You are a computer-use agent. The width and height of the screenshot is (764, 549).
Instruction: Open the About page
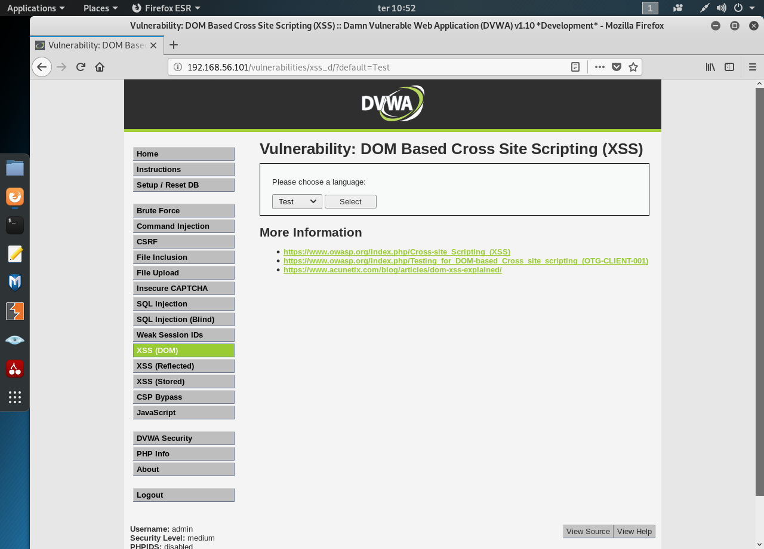point(184,470)
